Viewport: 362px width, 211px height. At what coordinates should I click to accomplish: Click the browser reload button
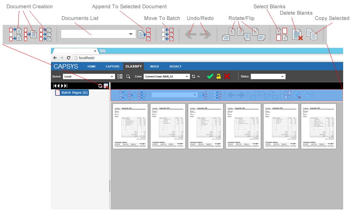[x=68, y=58]
